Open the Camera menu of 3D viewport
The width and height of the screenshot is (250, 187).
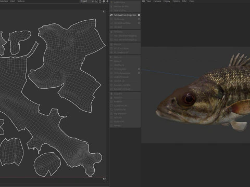(x=157, y=1)
